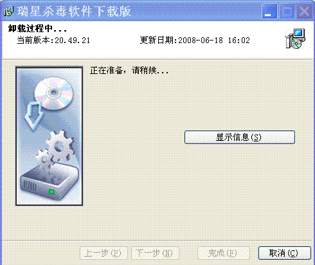Viewport: 315px width, 265px height.
Task: Cancel the uninstall with 取消(C)
Action: point(285,253)
